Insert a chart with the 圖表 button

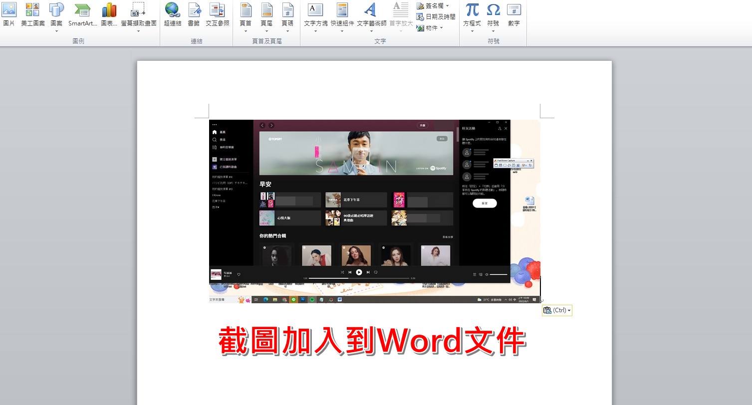[109, 15]
